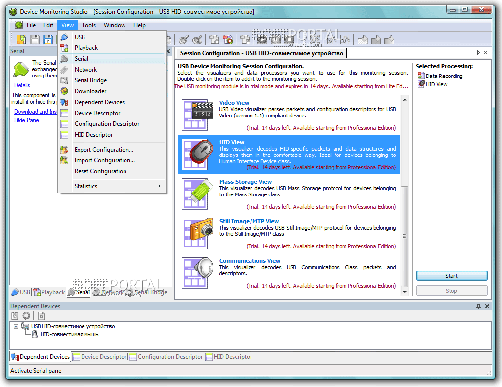Image resolution: width=502 pixels, height=387 pixels.
Task: Open the Tools menu
Action: click(x=88, y=25)
